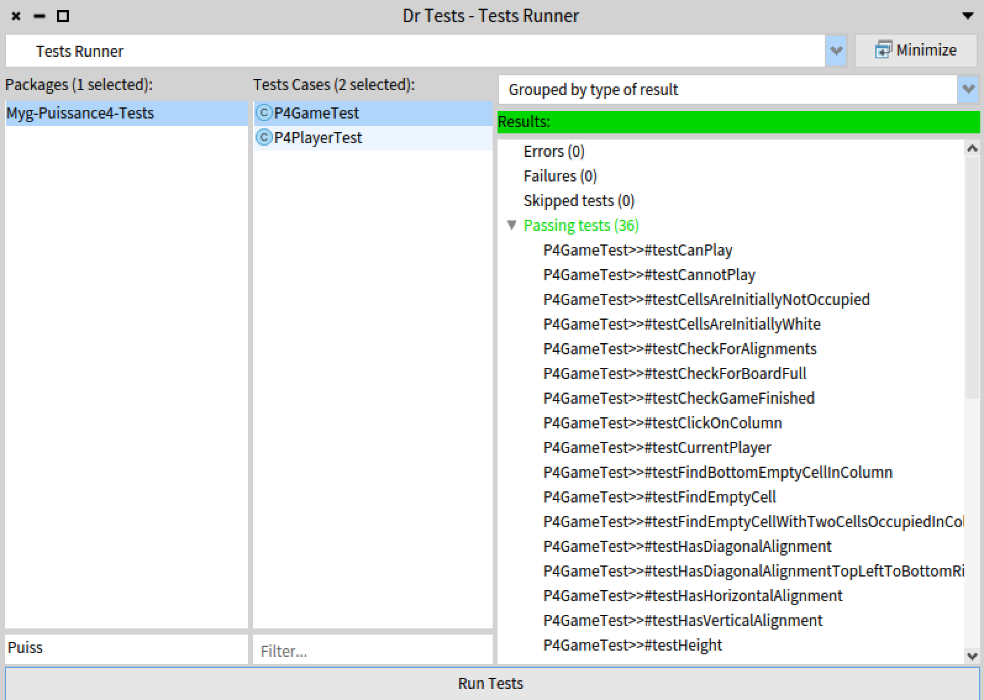This screenshot has width=984, height=700.
Task: Select testCanPlay in passing tests
Action: point(638,250)
